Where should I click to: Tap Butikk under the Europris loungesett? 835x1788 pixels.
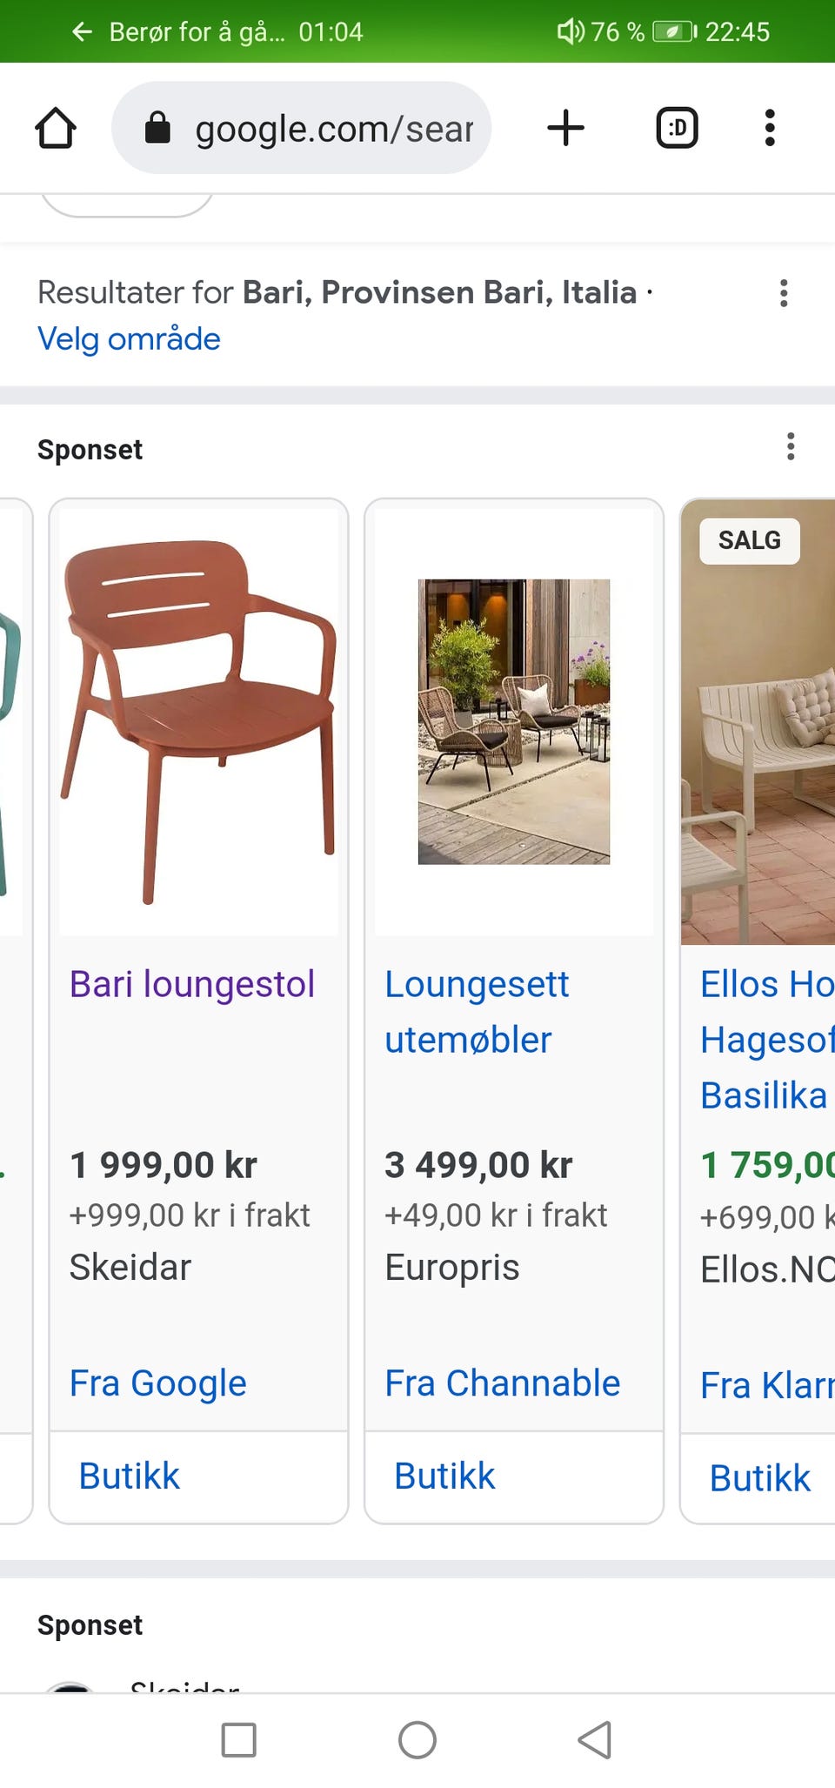click(x=444, y=1475)
